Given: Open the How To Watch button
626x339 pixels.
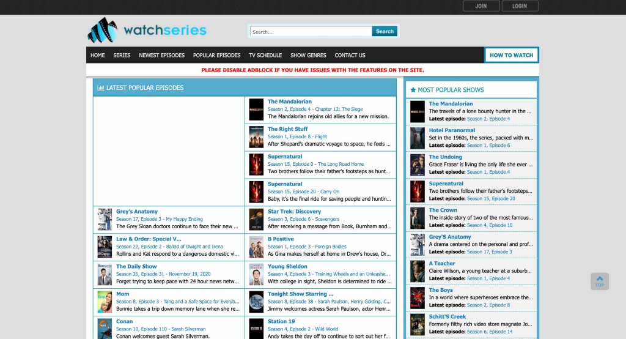Looking at the screenshot, I should point(511,55).
